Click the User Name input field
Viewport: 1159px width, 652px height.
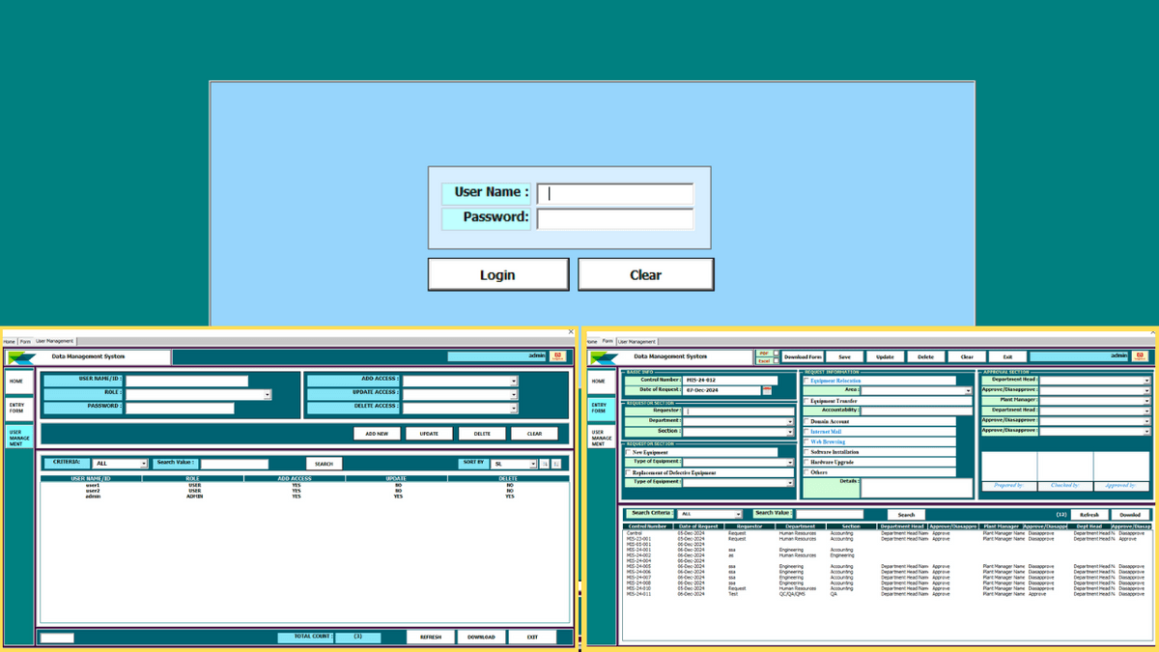click(615, 193)
